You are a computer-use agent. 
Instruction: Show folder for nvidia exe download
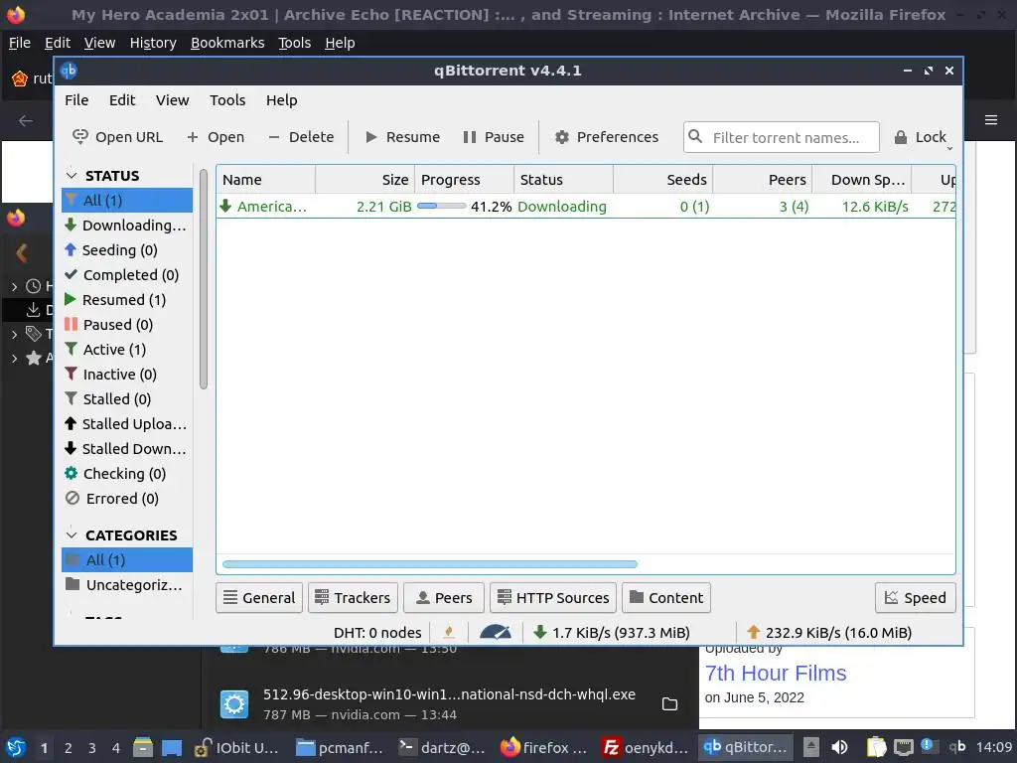click(670, 704)
